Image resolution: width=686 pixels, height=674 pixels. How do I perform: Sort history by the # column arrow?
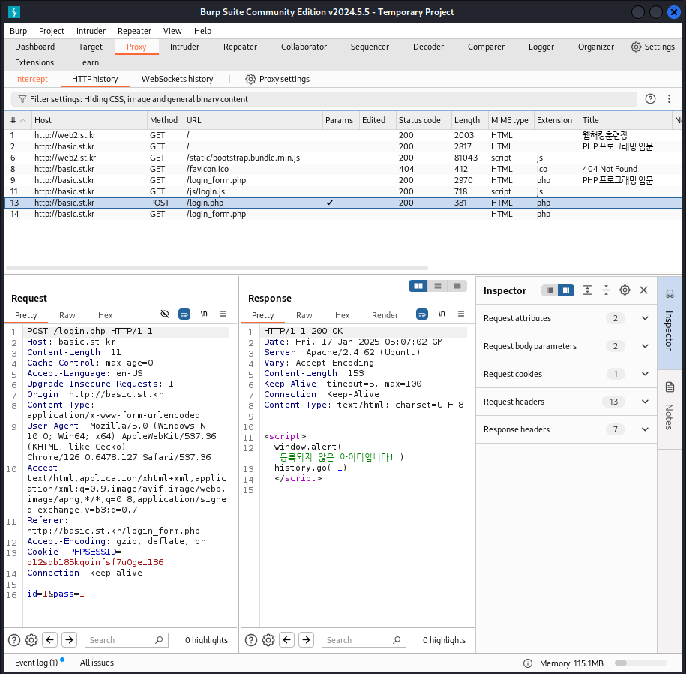click(x=23, y=120)
